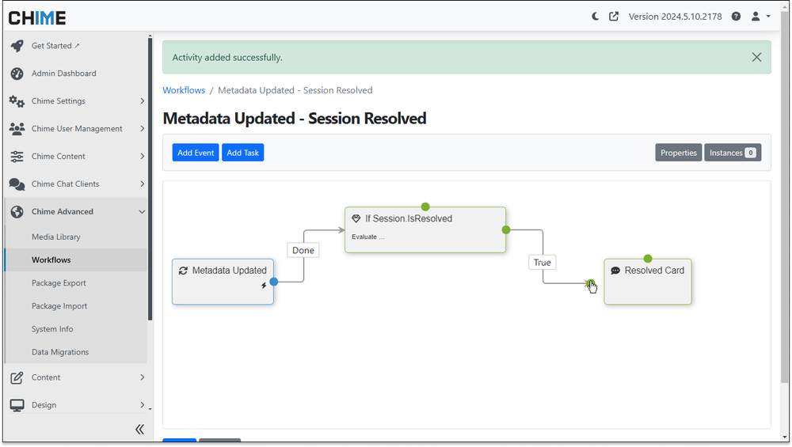Open external link icon in header
The height and width of the screenshot is (447, 792).
coord(614,17)
